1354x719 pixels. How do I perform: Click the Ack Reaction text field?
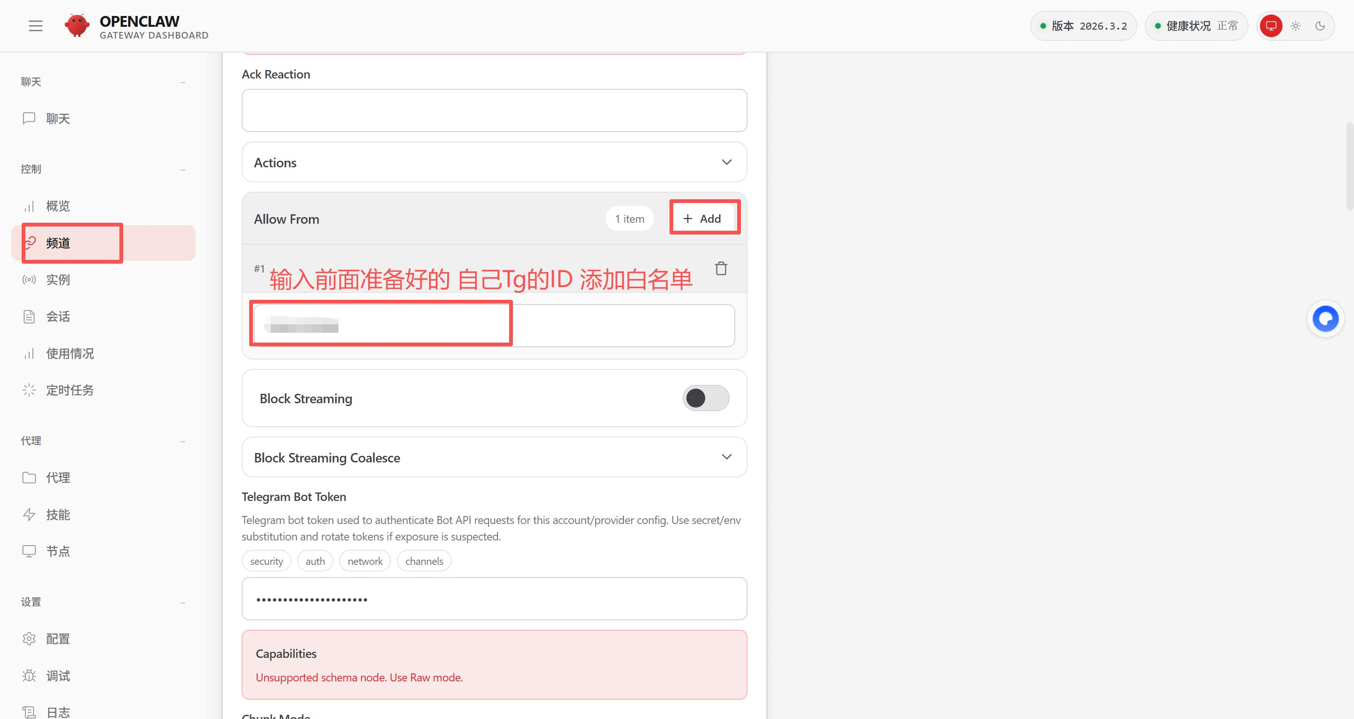(x=494, y=110)
